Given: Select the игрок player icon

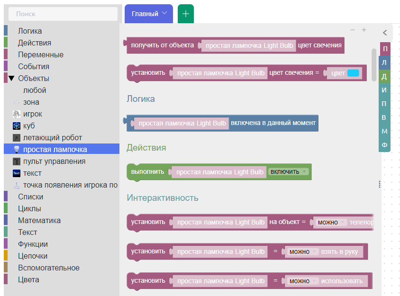Looking at the screenshot, I should click(x=16, y=114).
